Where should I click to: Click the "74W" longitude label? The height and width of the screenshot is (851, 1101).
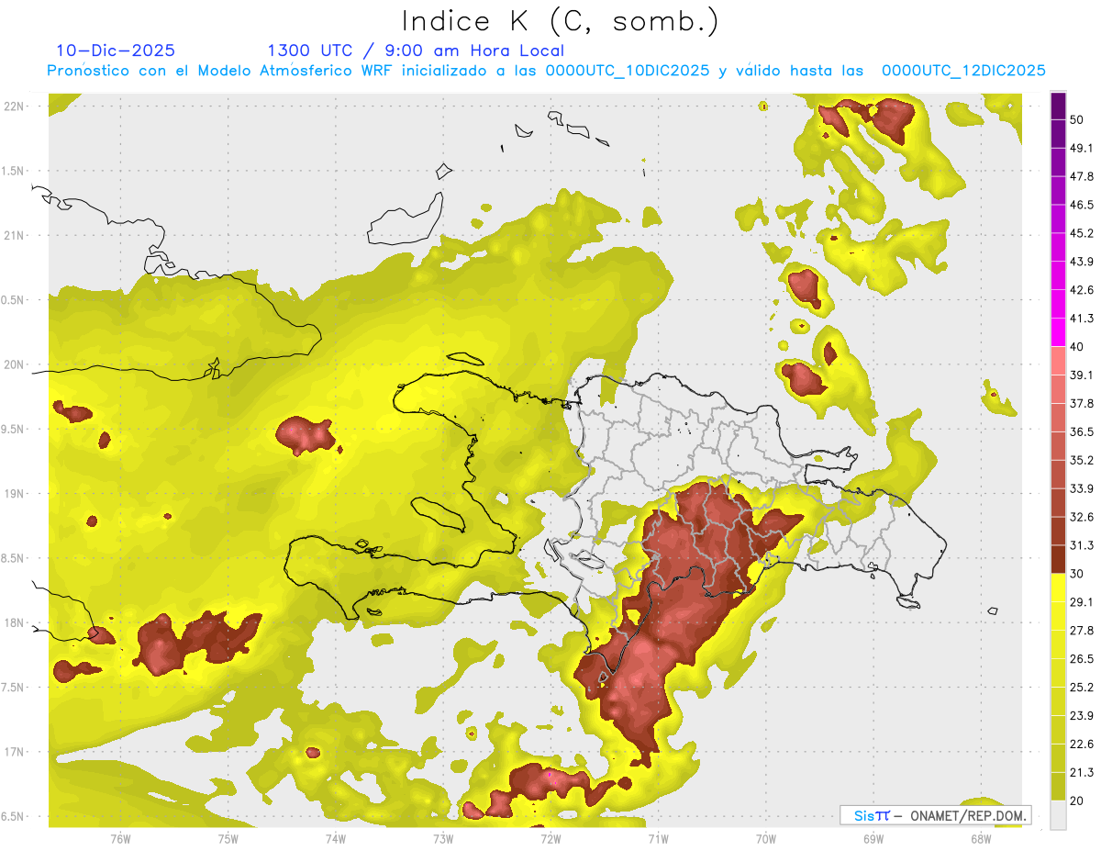[x=336, y=838]
